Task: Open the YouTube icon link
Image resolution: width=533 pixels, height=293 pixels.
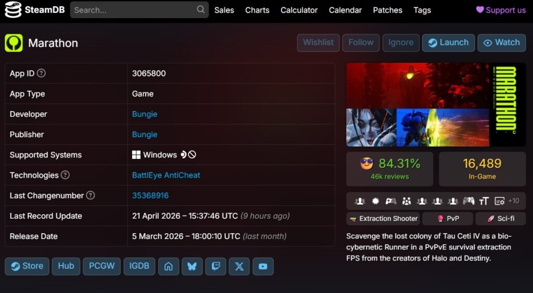Action: 263,266
